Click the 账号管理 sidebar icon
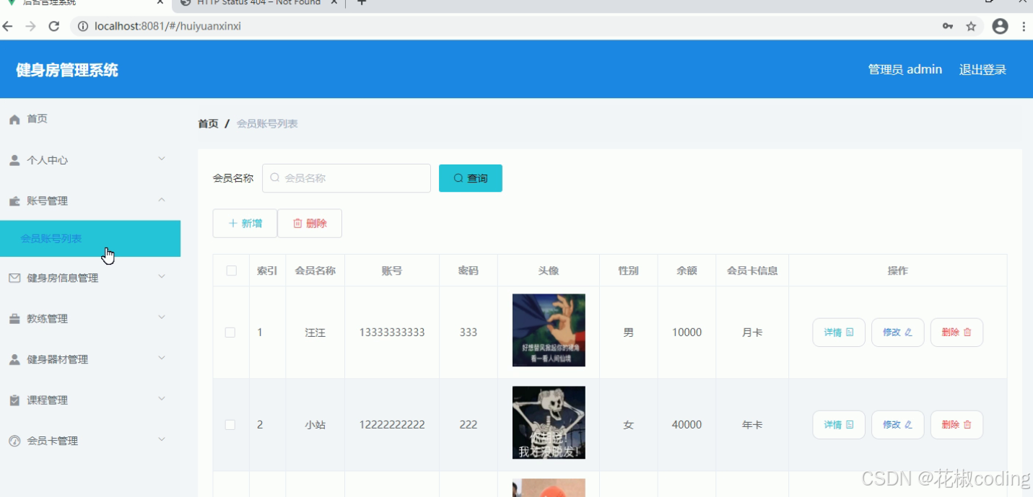The width and height of the screenshot is (1033, 497). 14,201
